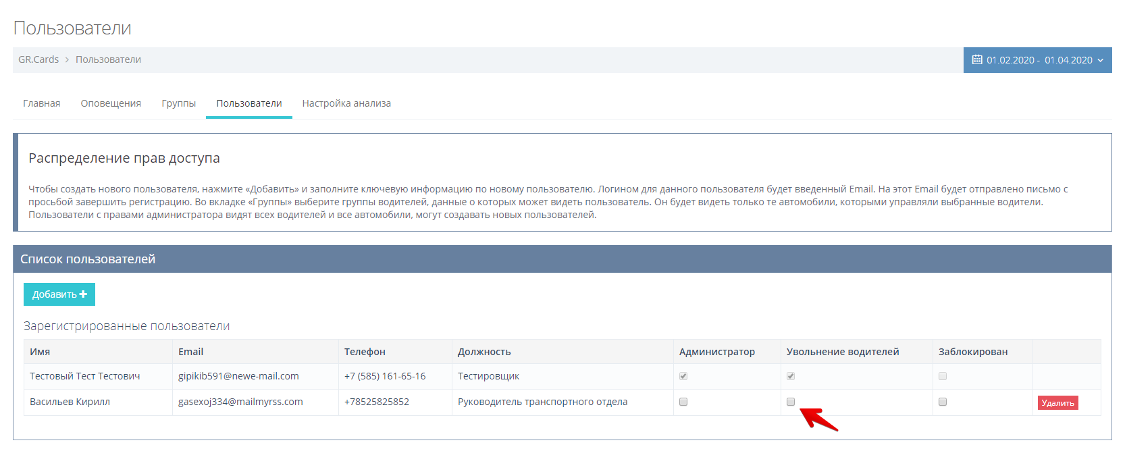This screenshot has height=451, width=1125.
Task: Toggle Увольнение водителей for Тестовый Тест Тестович
Action: (791, 376)
